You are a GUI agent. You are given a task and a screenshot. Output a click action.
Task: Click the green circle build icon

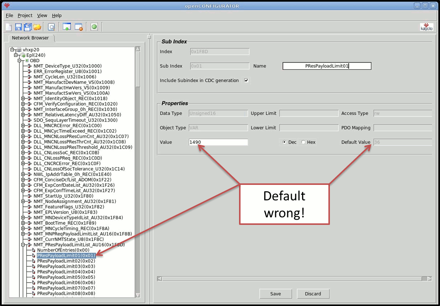pyautogui.click(x=94, y=27)
